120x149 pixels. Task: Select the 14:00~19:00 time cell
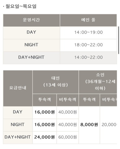(x=88, y=33)
